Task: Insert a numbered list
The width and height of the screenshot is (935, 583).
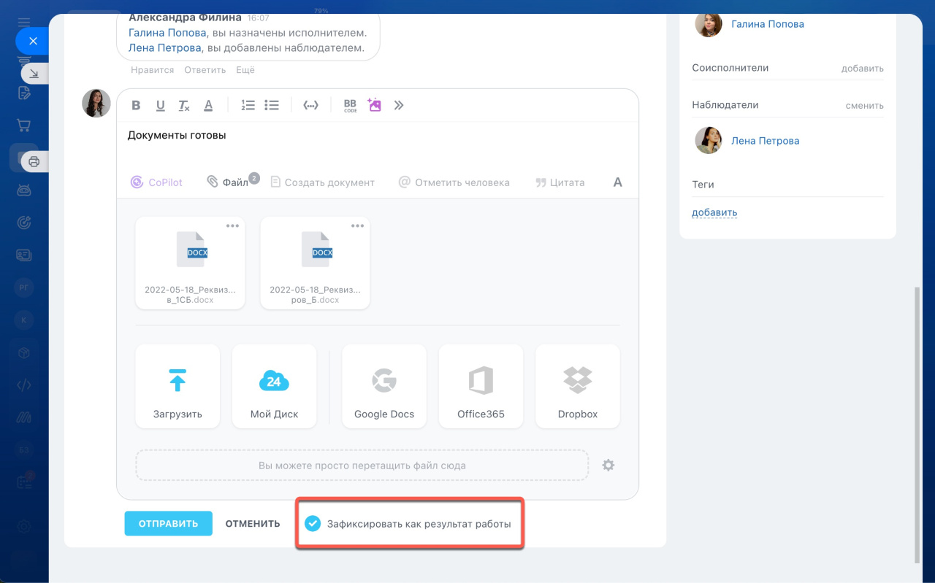Action: [x=248, y=105]
